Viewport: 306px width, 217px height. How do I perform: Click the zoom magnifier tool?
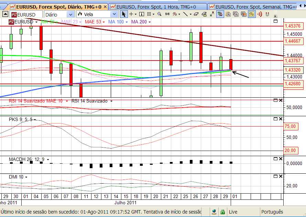[159, 14]
